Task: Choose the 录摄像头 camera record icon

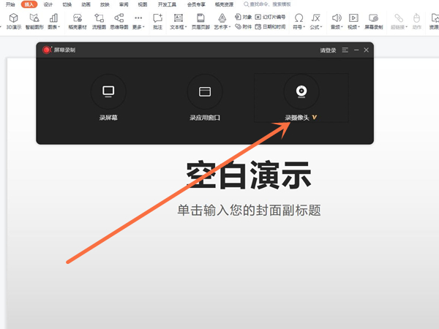Action: click(300, 91)
